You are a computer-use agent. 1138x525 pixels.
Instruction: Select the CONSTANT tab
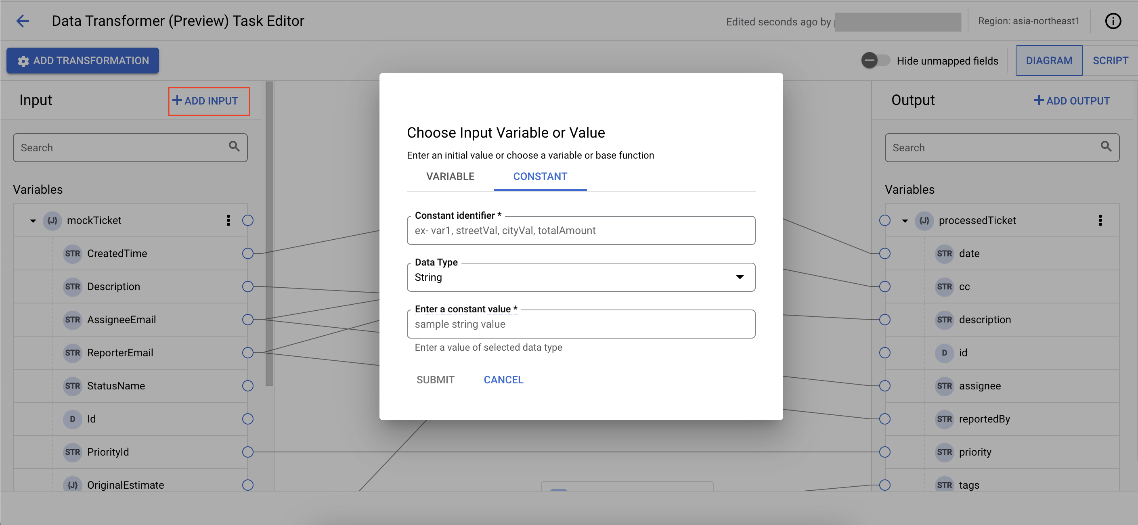(539, 176)
